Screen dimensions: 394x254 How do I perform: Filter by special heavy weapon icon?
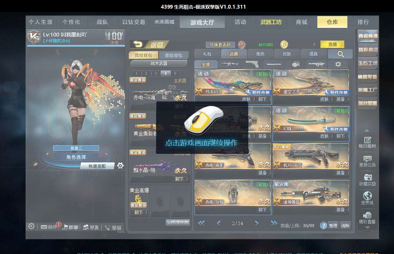tap(317, 64)
